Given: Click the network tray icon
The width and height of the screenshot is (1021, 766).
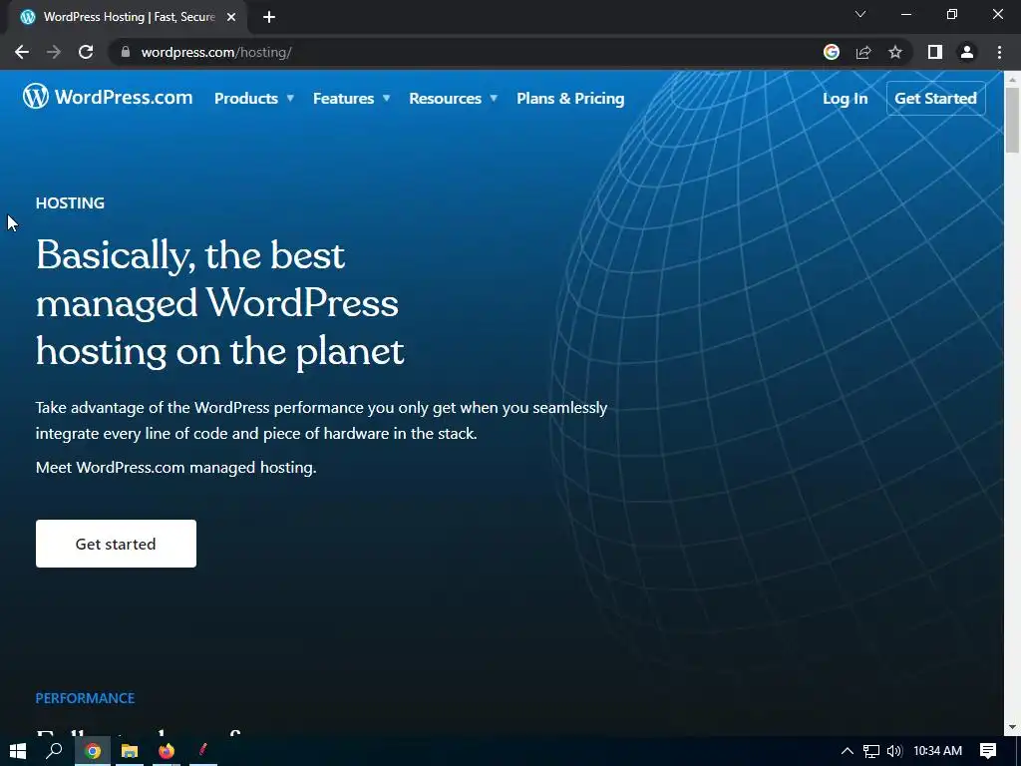Looking at the screenshot, I should point(871,751).
